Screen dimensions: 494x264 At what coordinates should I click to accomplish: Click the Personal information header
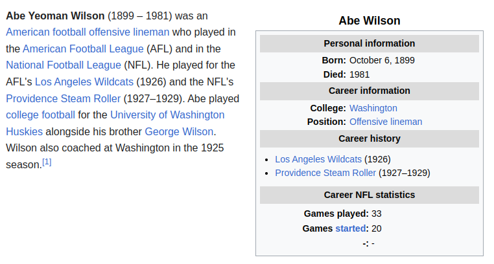pyautogui.click(x=369, y=43)
